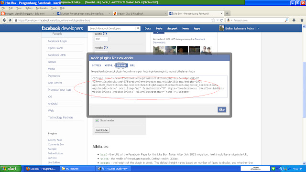Click the browser Forward arrow button
This screenshot has height=172, width=306.
pyautogui.click(x=10, y=20)
